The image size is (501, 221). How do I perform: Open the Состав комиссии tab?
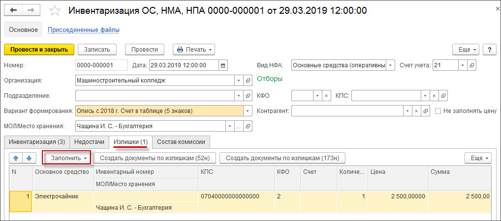tap(181, 142)
